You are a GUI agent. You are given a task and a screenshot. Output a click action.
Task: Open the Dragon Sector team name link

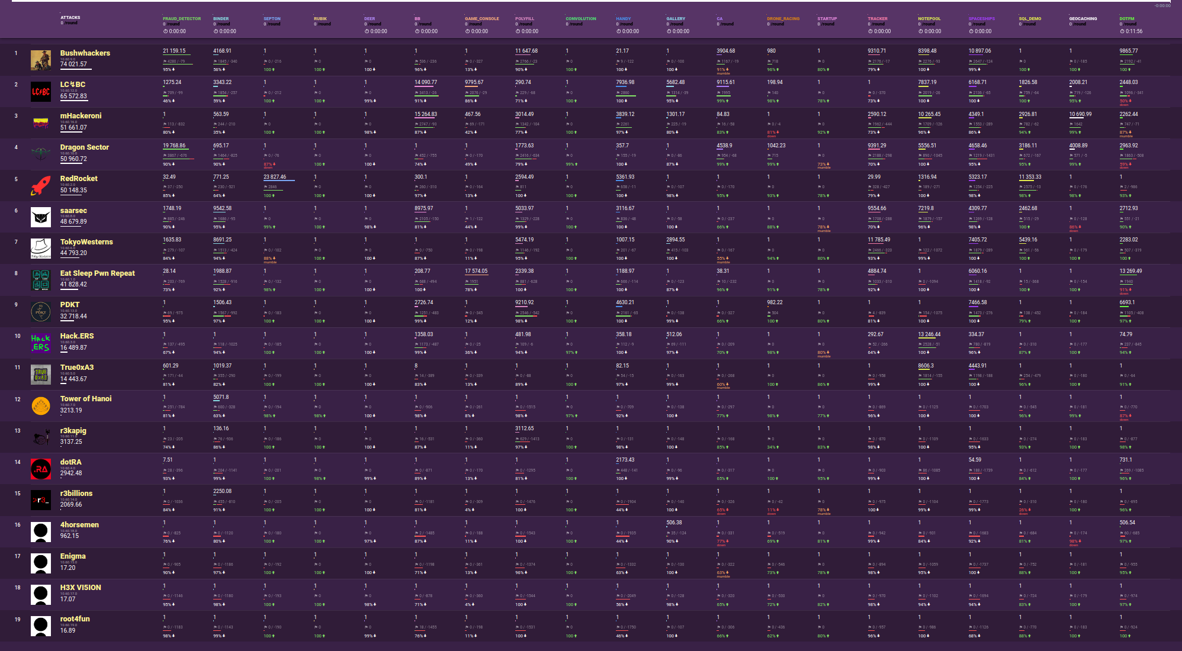tap(84, 147)
